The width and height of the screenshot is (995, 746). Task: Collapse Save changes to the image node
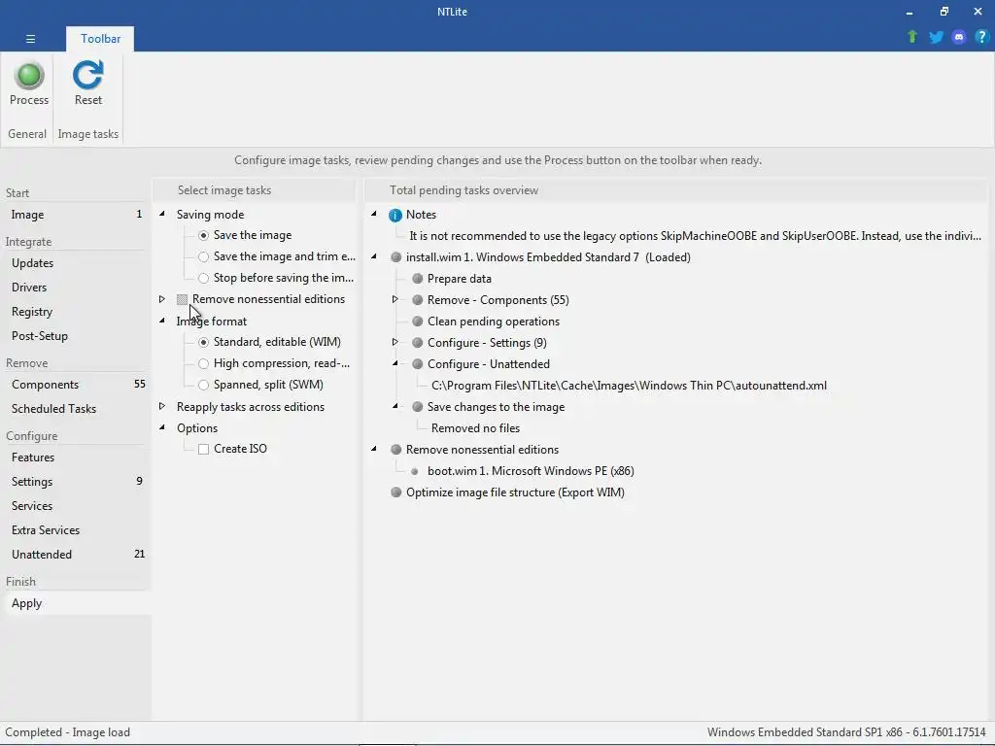pos(395,406)
